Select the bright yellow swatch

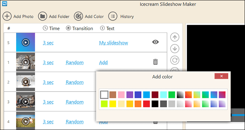click(113, 104)
